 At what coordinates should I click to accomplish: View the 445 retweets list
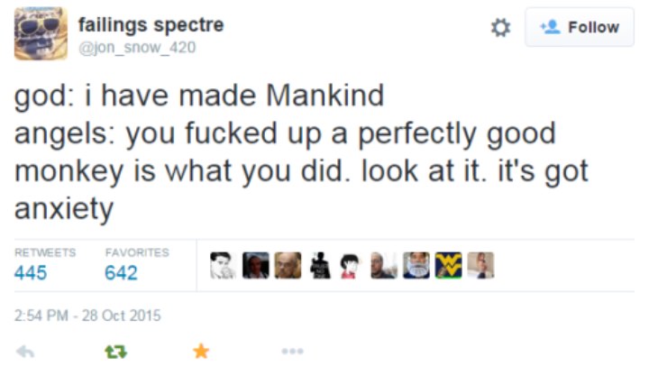[32, 272]
